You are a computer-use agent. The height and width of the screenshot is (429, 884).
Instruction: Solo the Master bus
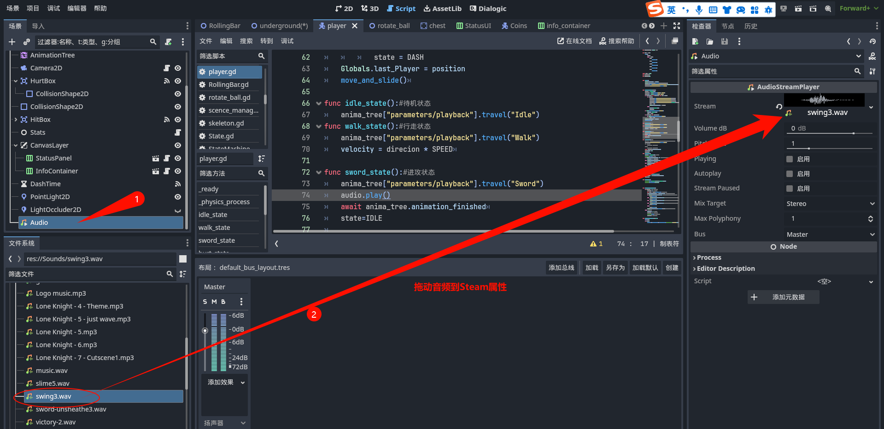pyautogui.click(x=205, y=302)
